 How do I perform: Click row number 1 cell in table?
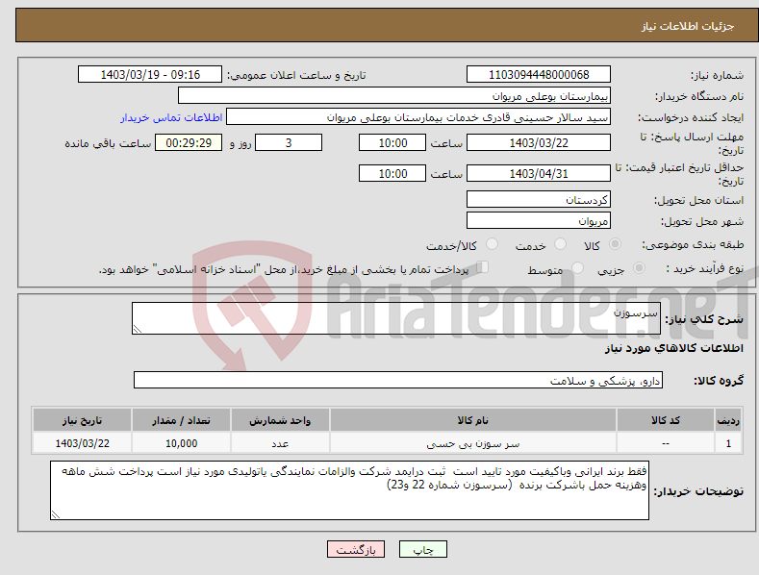coord(728,443)
